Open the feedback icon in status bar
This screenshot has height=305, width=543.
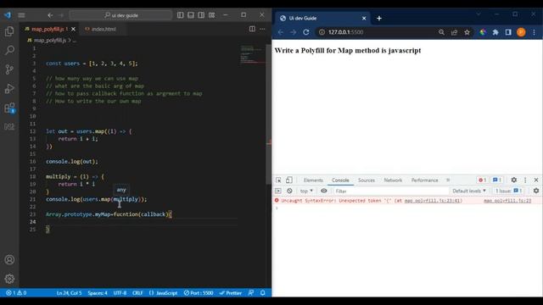[251, 293]
